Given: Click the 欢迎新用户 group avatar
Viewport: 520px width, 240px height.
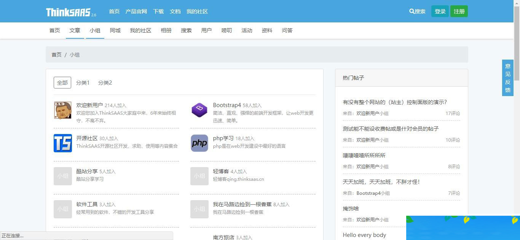Looking at the screenshot, I should tap(62, 110).
